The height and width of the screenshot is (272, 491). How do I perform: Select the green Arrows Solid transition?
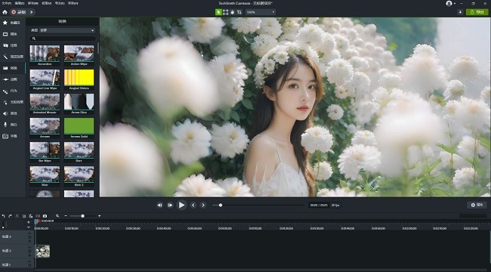tap(79, 125)
